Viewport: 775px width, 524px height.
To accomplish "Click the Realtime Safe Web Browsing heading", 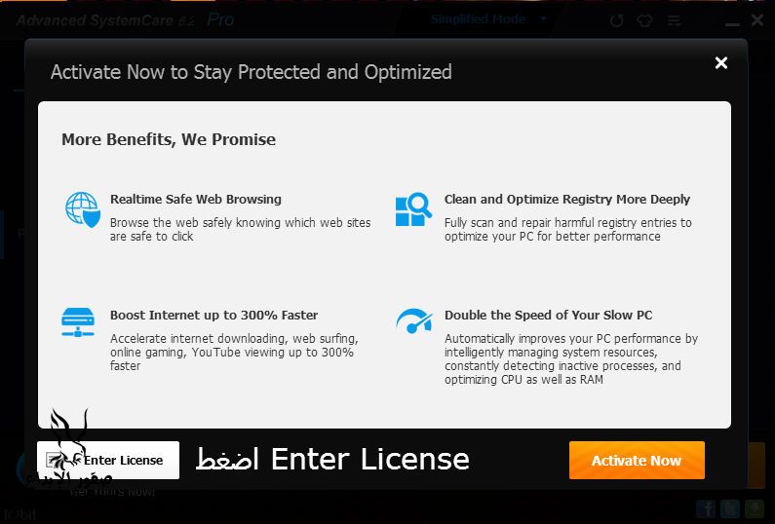I will click(195, 199).
